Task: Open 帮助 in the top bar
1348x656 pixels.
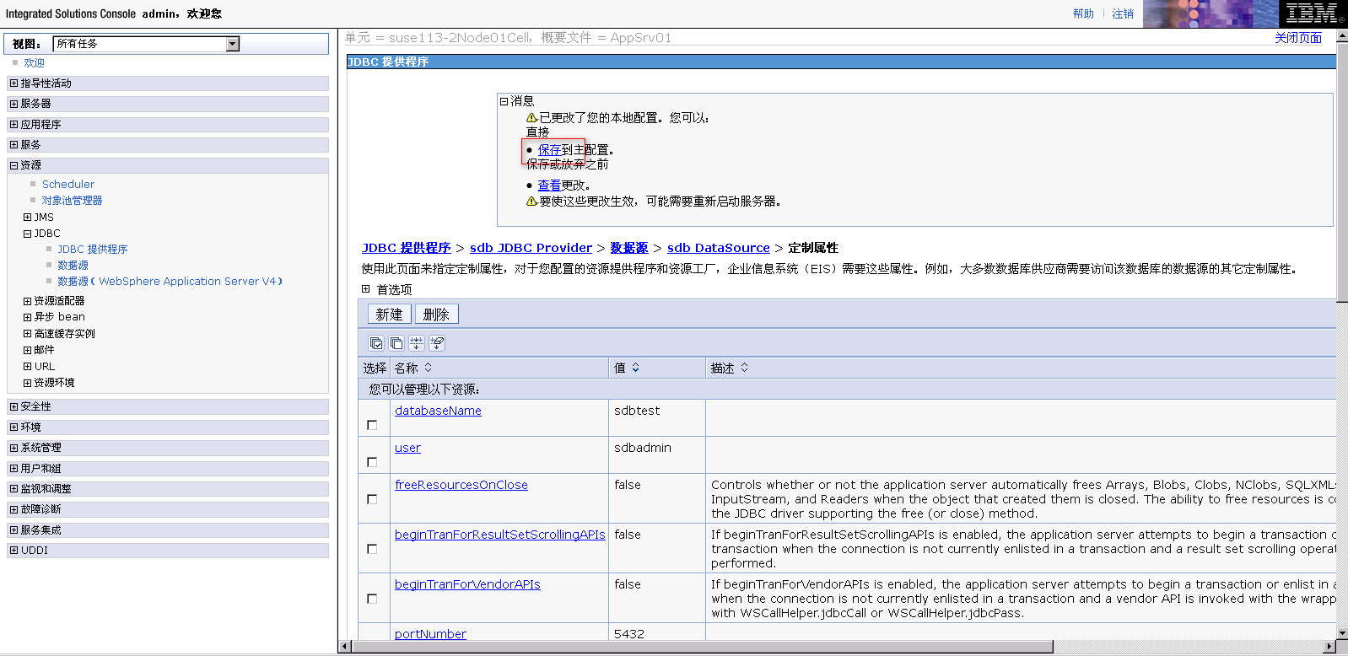Action: (1083, 13)
